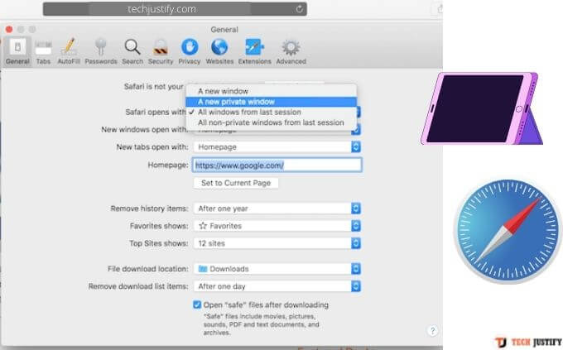The height and width of the screenshot is (350, 563).
Task: Select "A new private window" option
Action: (236, 102)
